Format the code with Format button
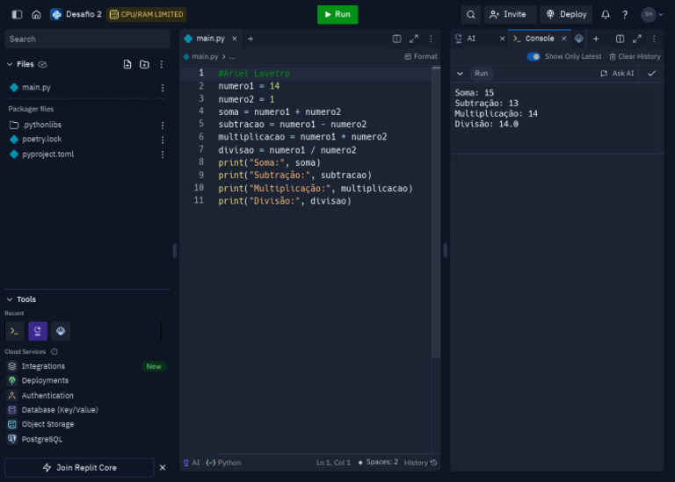675x482 pixels. pyautogui.click(x=421, y=56)
